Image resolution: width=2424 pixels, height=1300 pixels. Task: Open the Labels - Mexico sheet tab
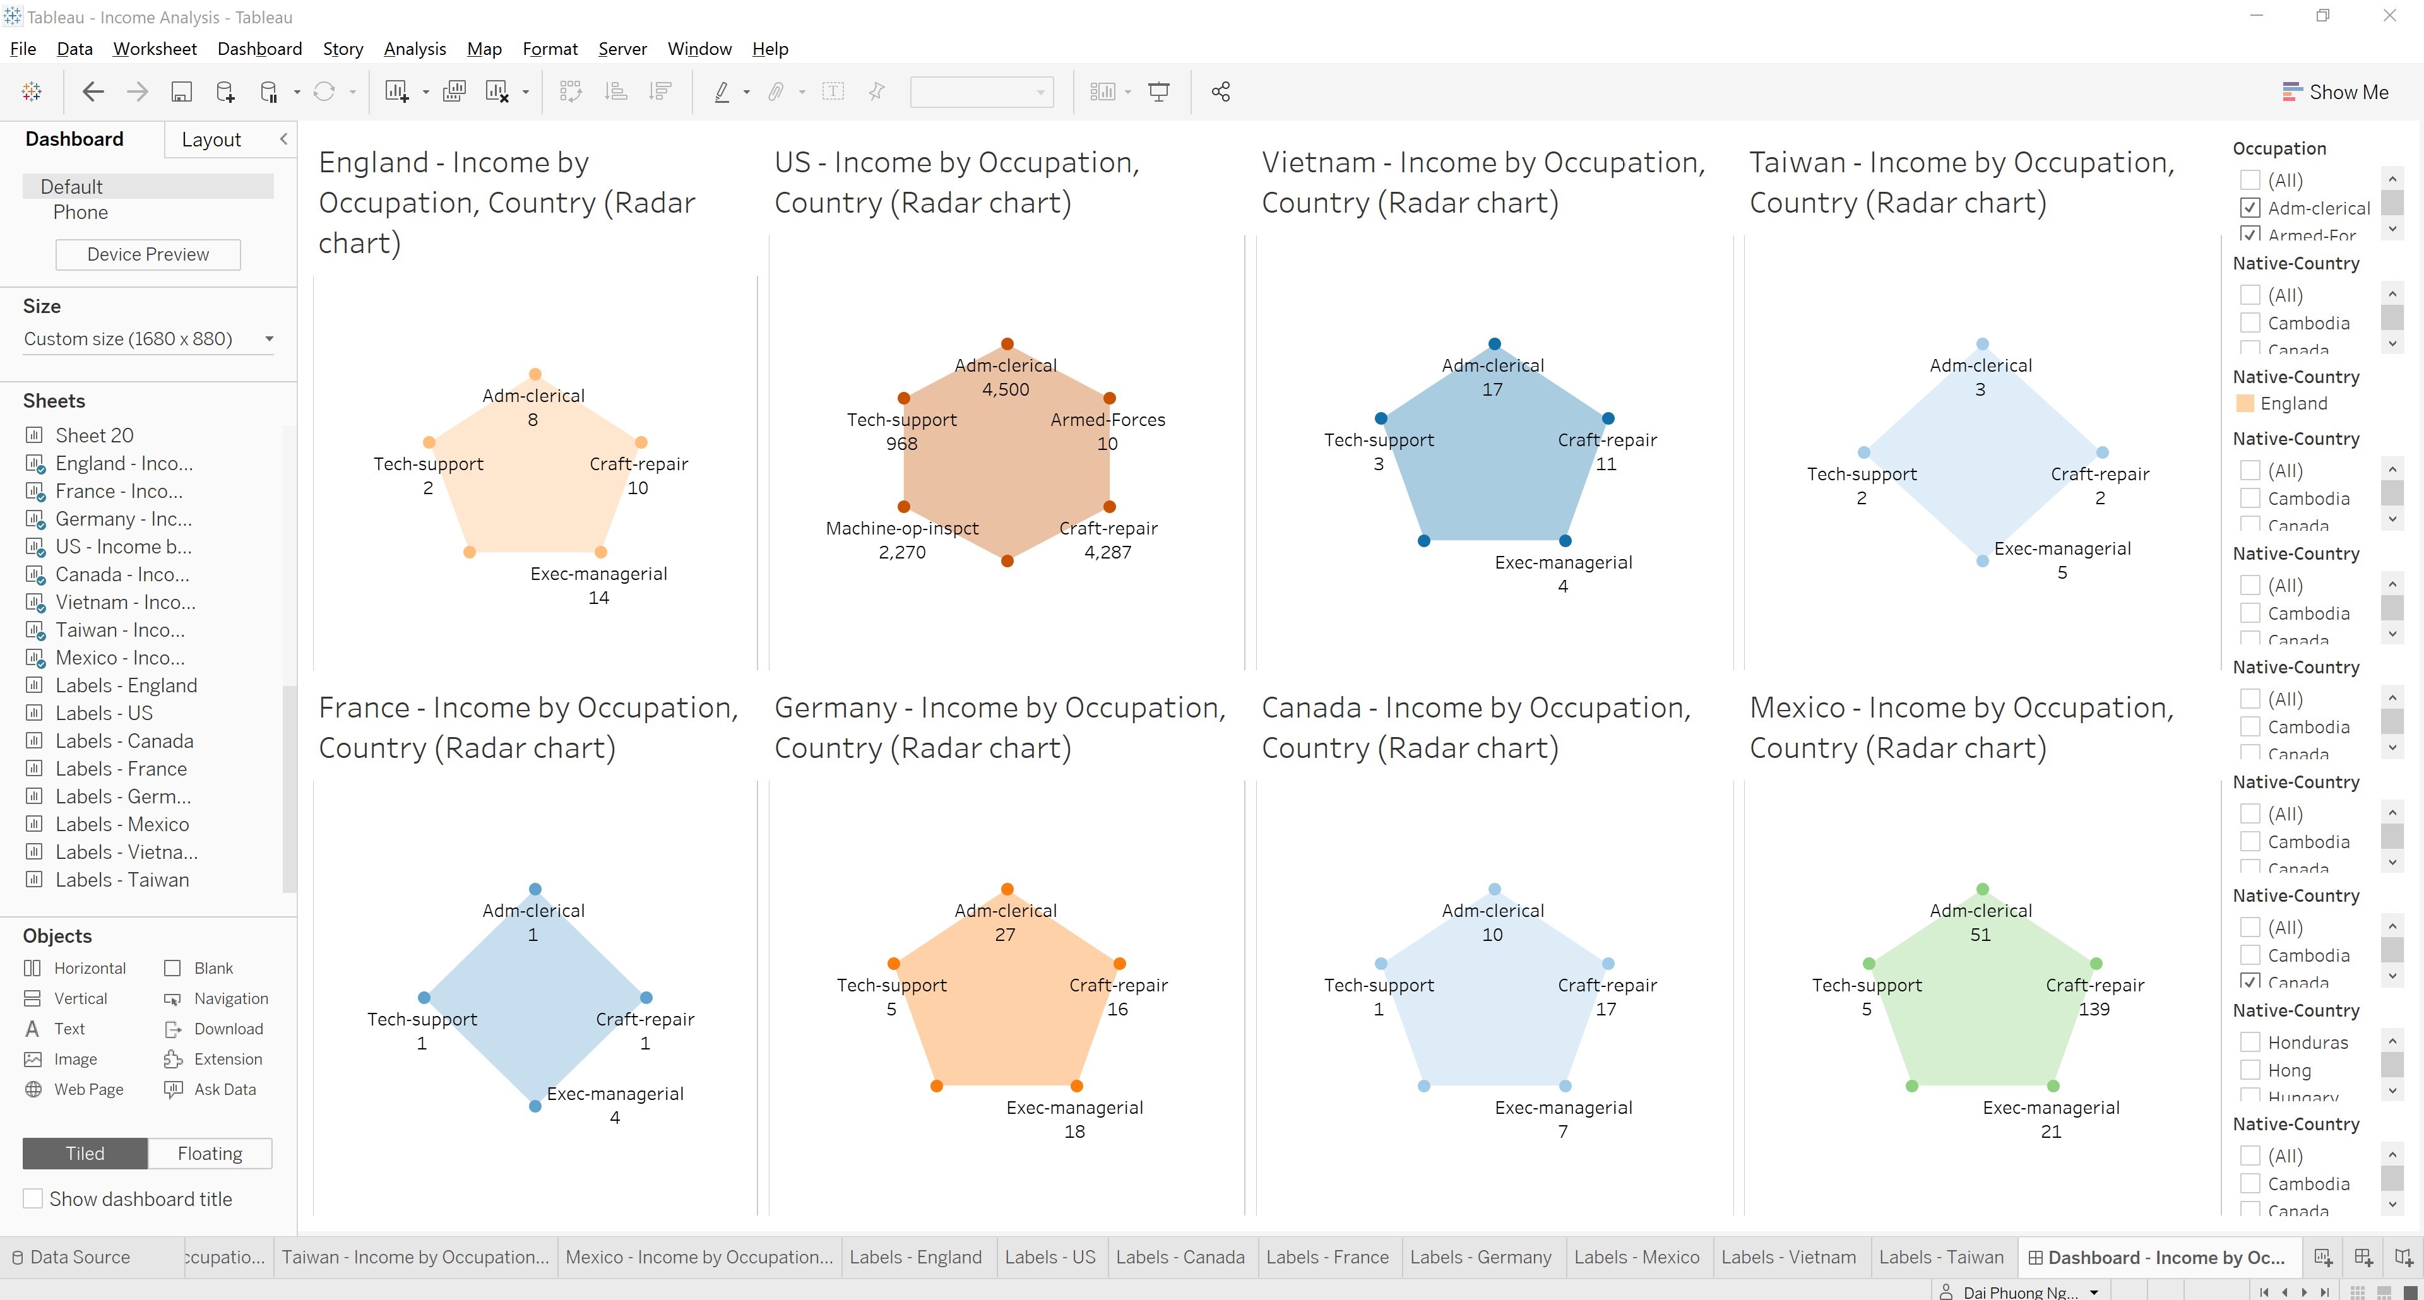1637,1256
